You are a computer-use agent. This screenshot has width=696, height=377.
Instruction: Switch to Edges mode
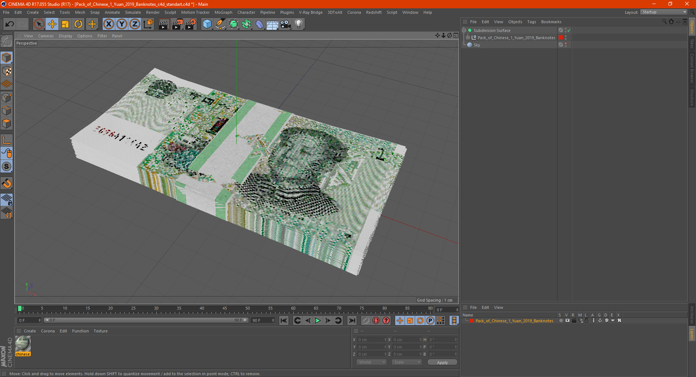7,111
